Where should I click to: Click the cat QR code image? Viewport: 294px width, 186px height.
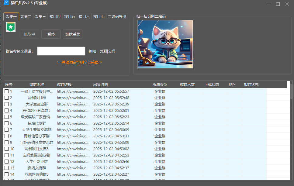[x=165, y=44]
